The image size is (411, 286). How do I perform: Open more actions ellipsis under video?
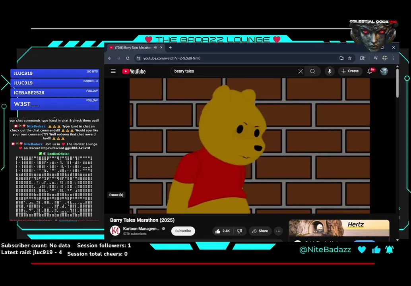278,231
